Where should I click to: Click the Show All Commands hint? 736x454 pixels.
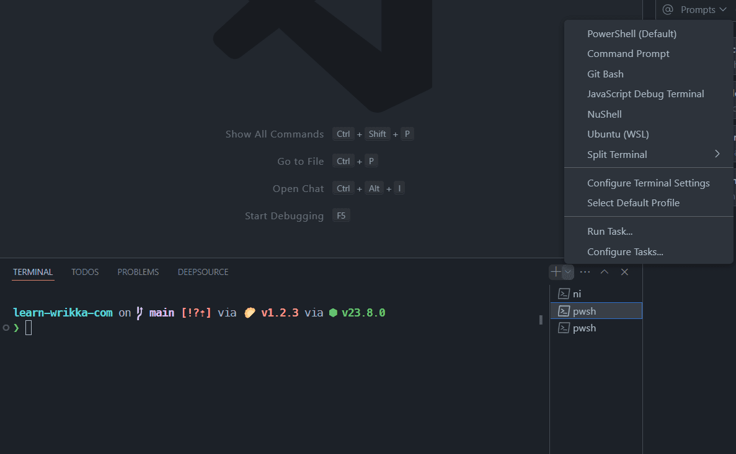[275, 134]
